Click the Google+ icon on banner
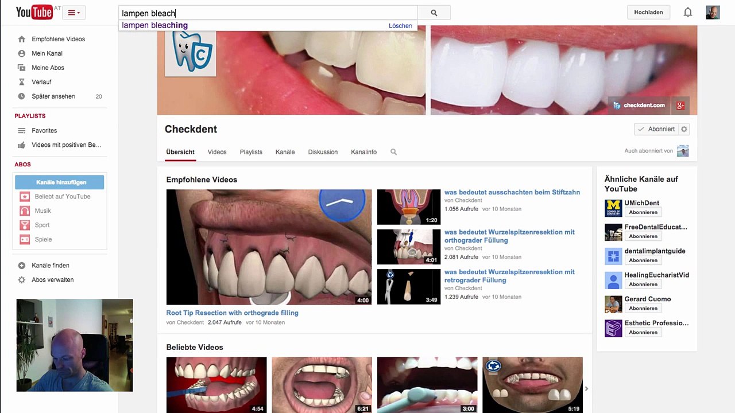This screenshot has width=735, height=413. tap(680, 106)
